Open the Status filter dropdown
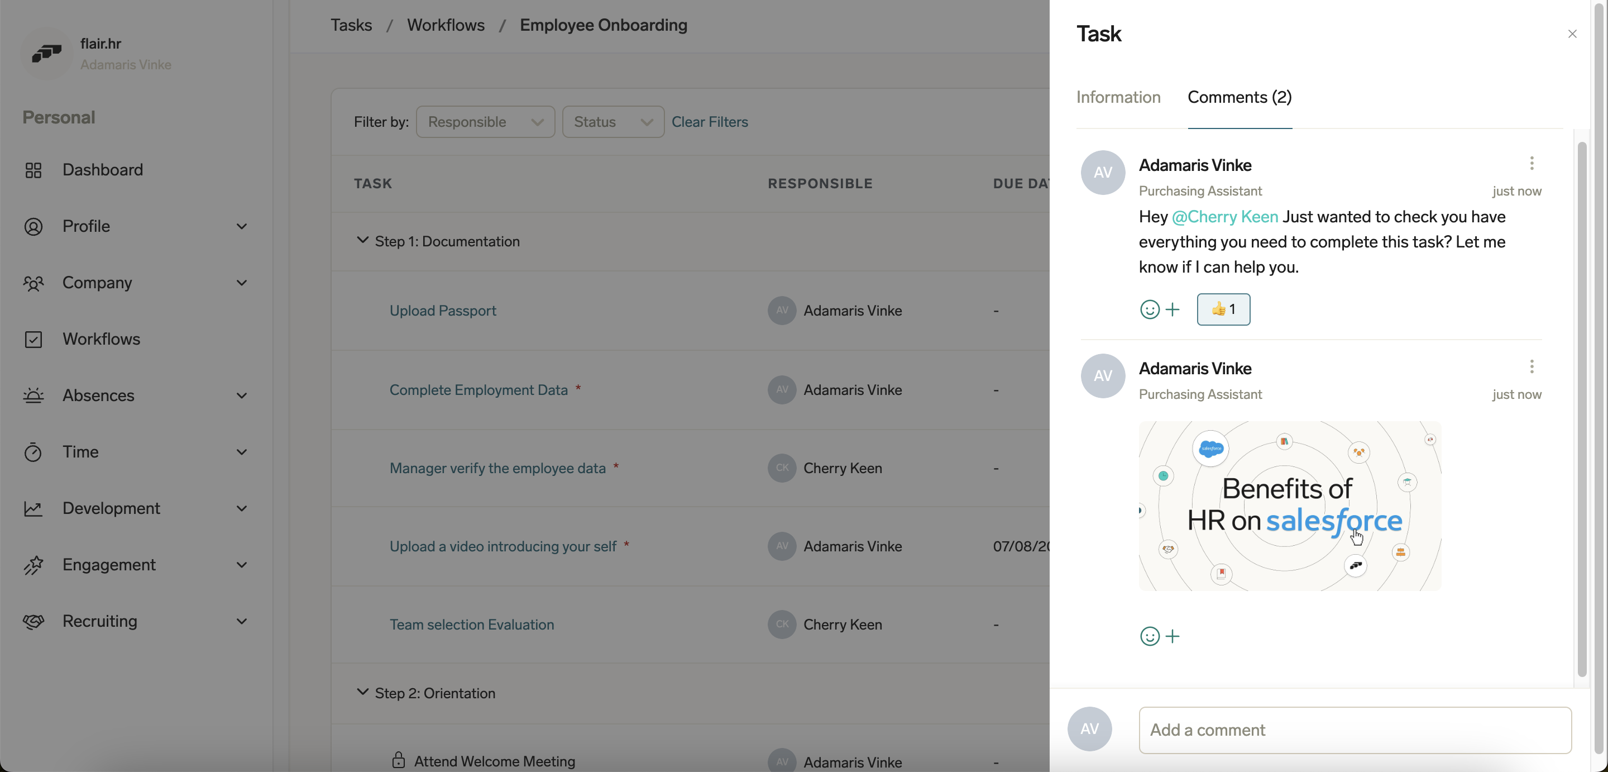 pos(612,122)
